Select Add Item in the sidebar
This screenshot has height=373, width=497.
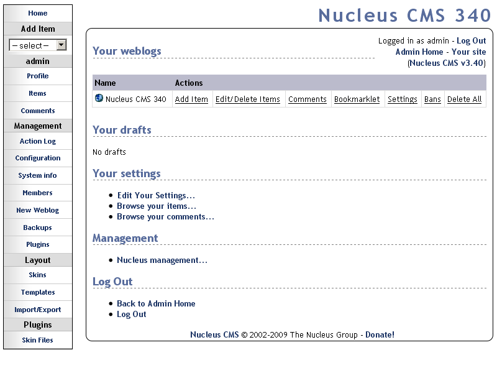37,29
